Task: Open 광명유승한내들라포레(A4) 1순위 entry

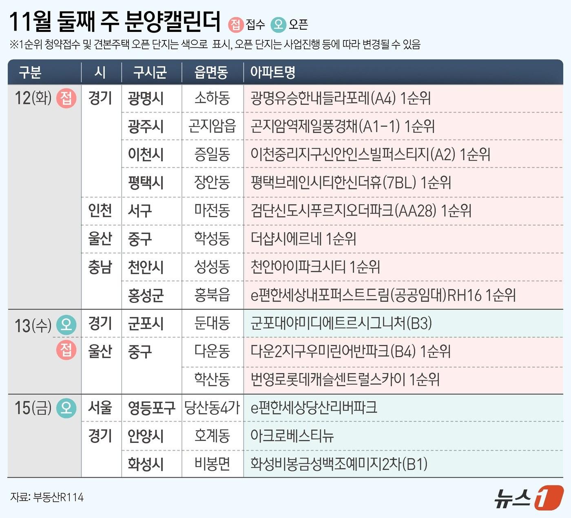Action: point(340,98)
